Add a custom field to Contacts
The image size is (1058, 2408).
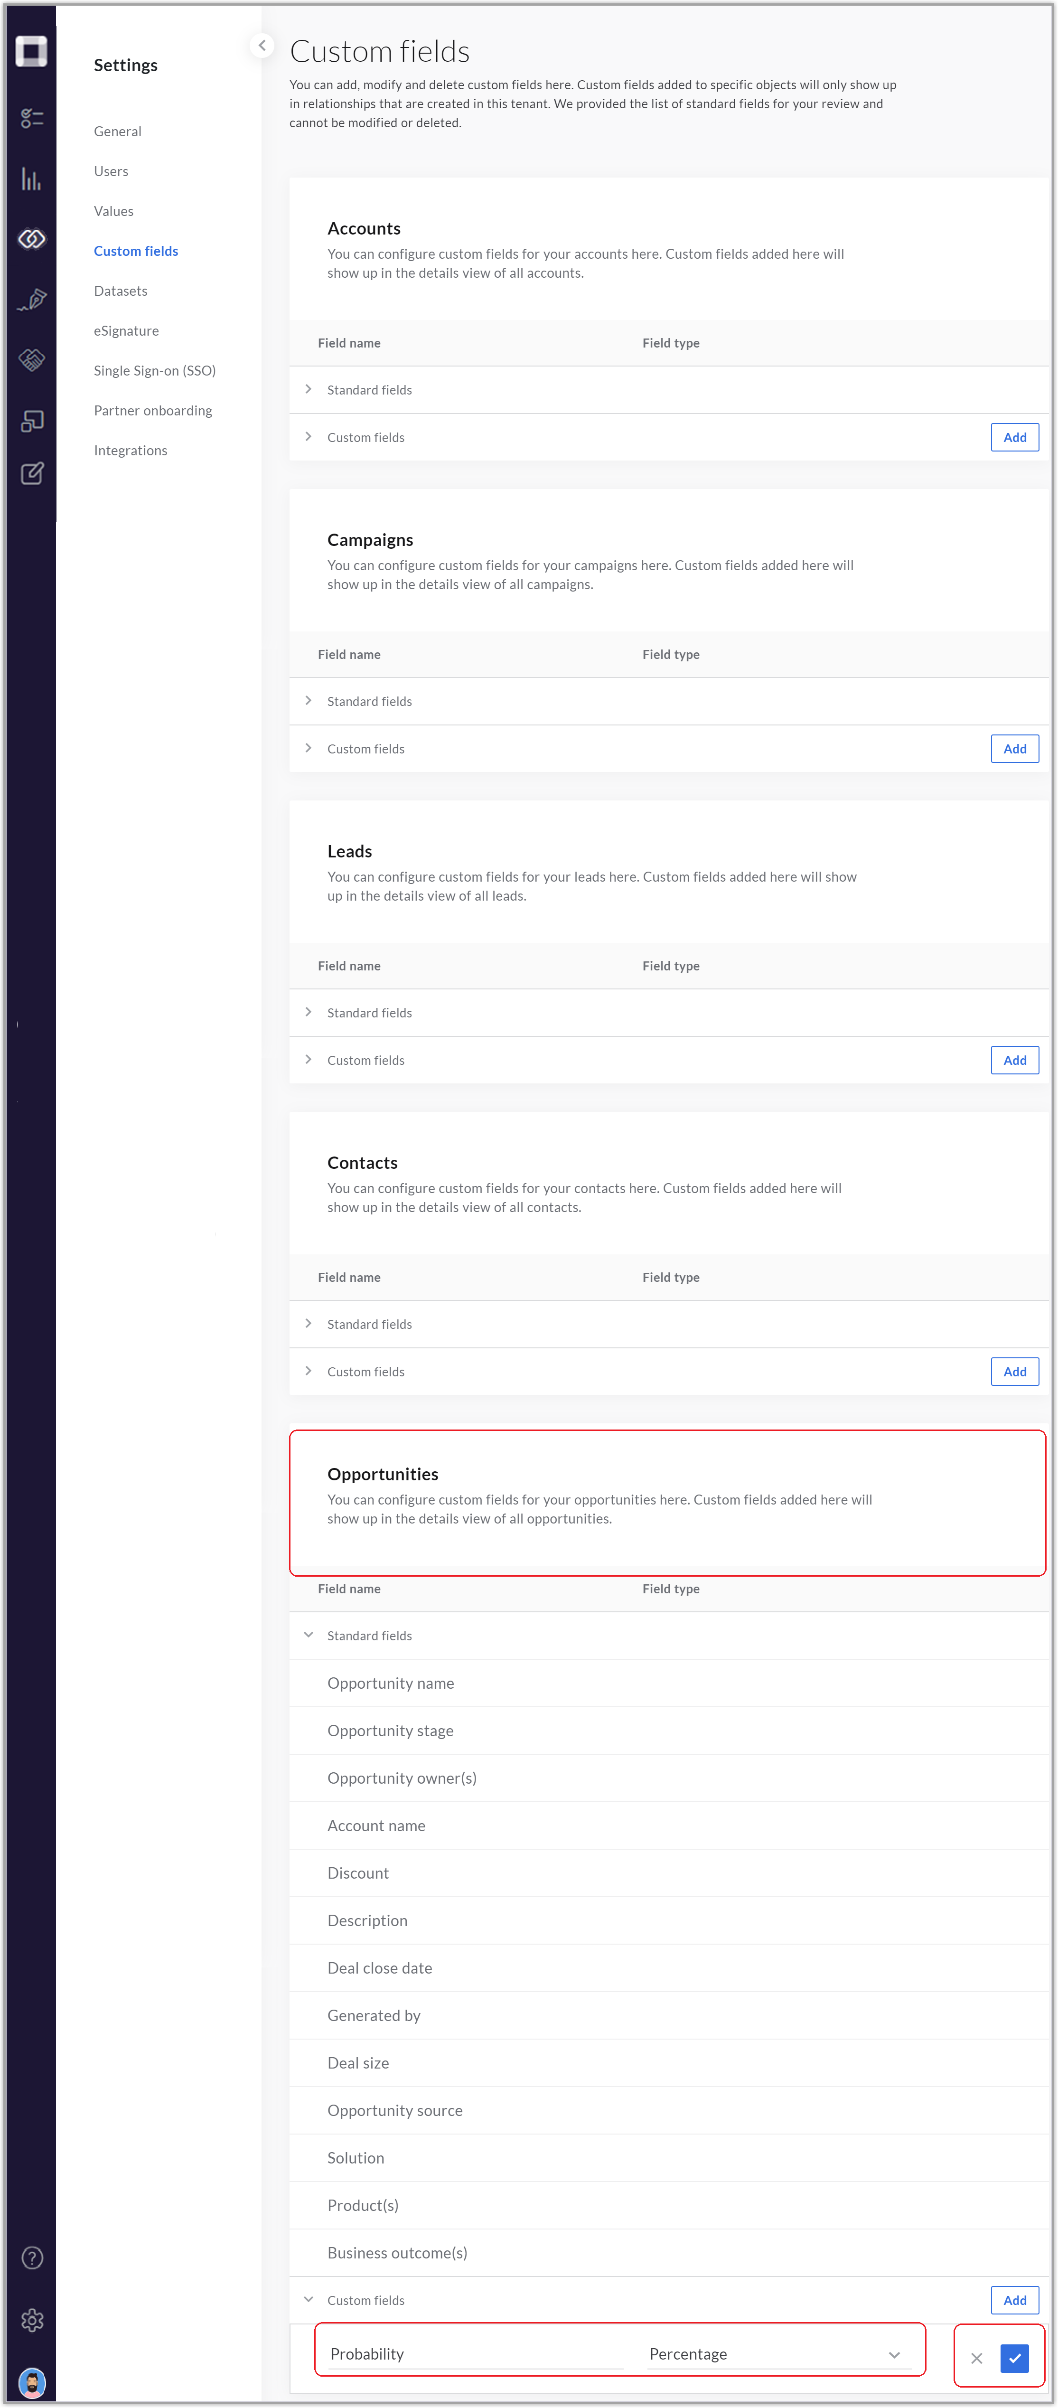tap(1014, 1371)
